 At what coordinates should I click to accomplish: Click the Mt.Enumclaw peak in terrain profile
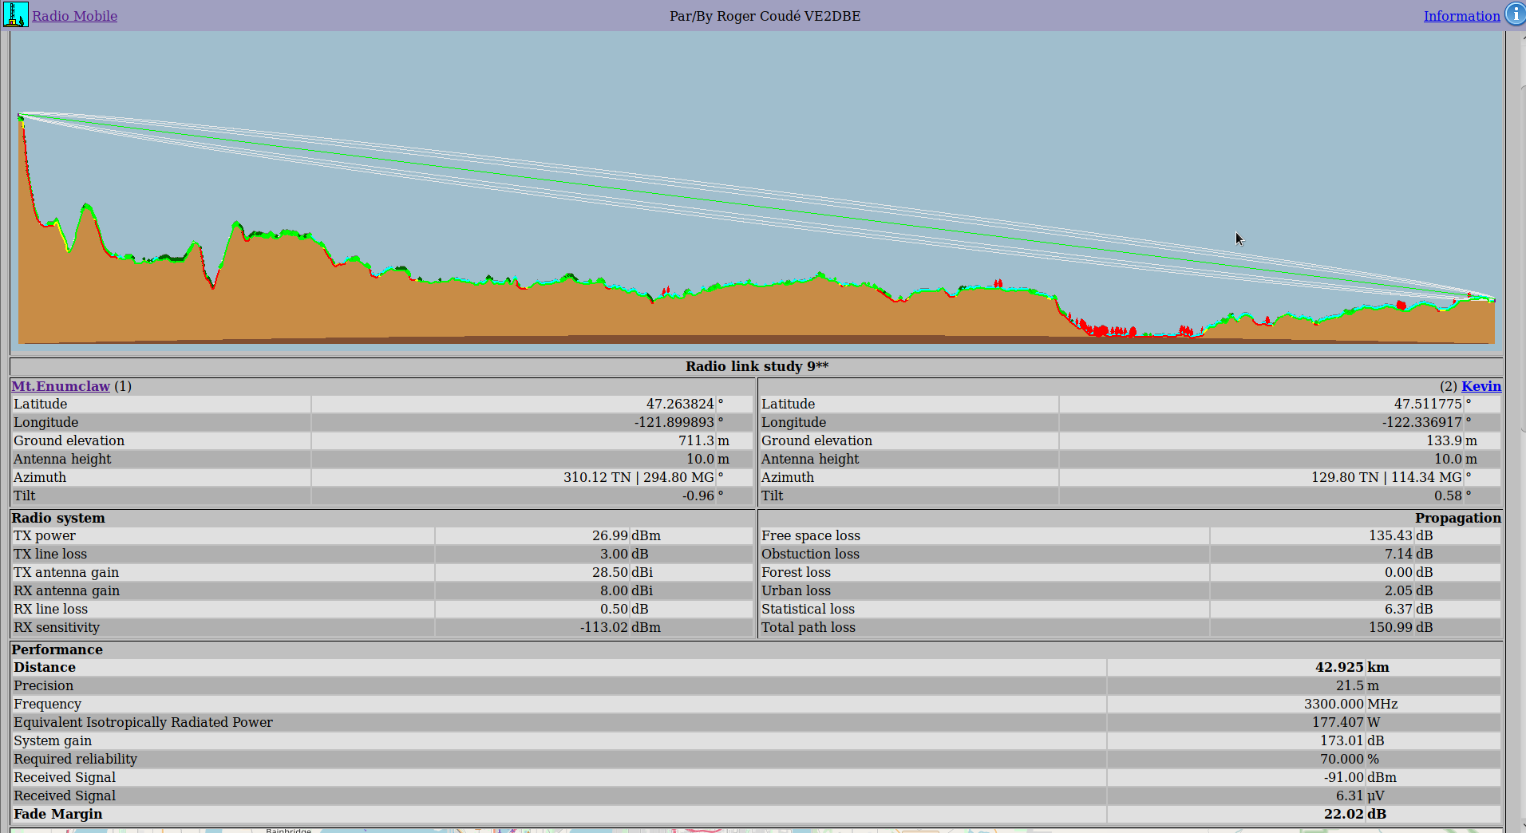point(21,118)
